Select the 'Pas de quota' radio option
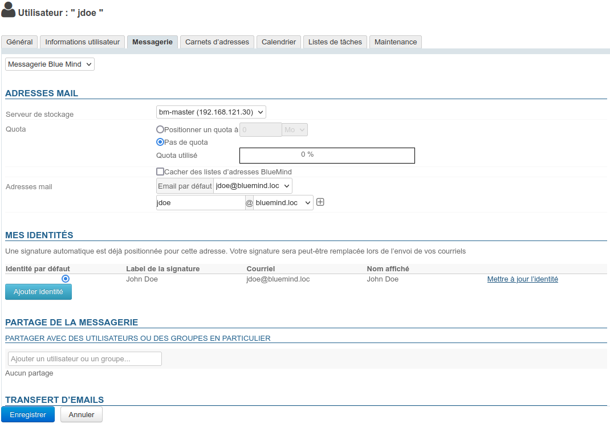The width and height of the screenshot is (610, 424). pos(160,142)
